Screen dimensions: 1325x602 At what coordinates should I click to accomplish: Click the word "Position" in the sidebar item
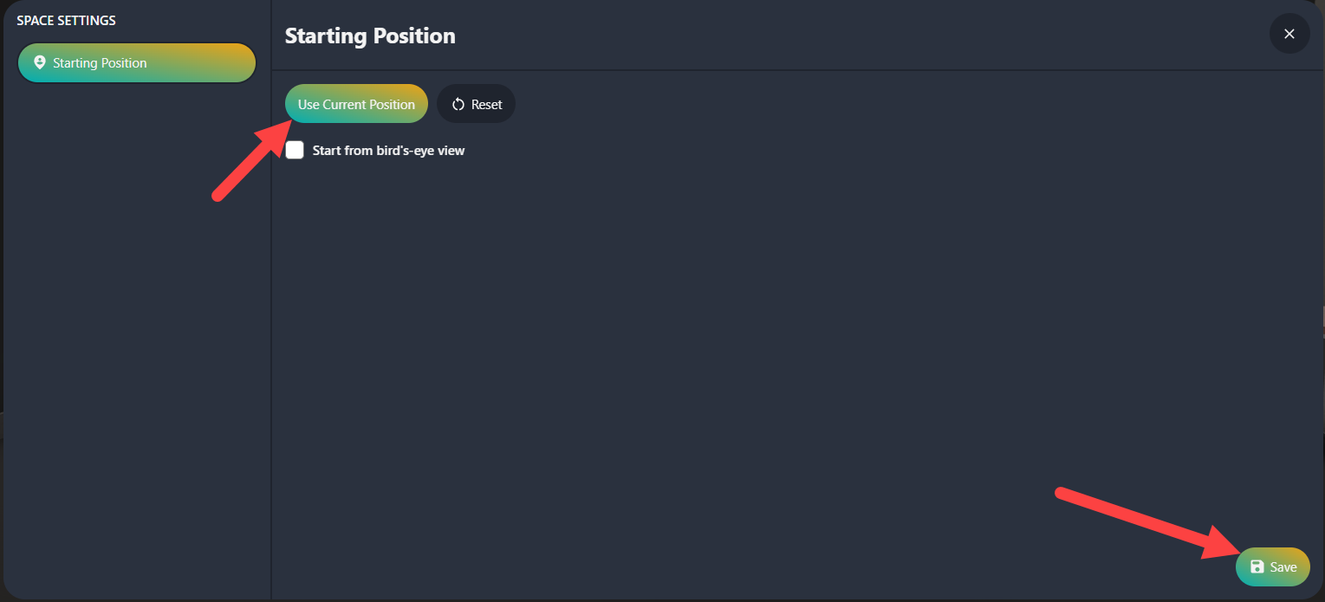tap(122, 62)
